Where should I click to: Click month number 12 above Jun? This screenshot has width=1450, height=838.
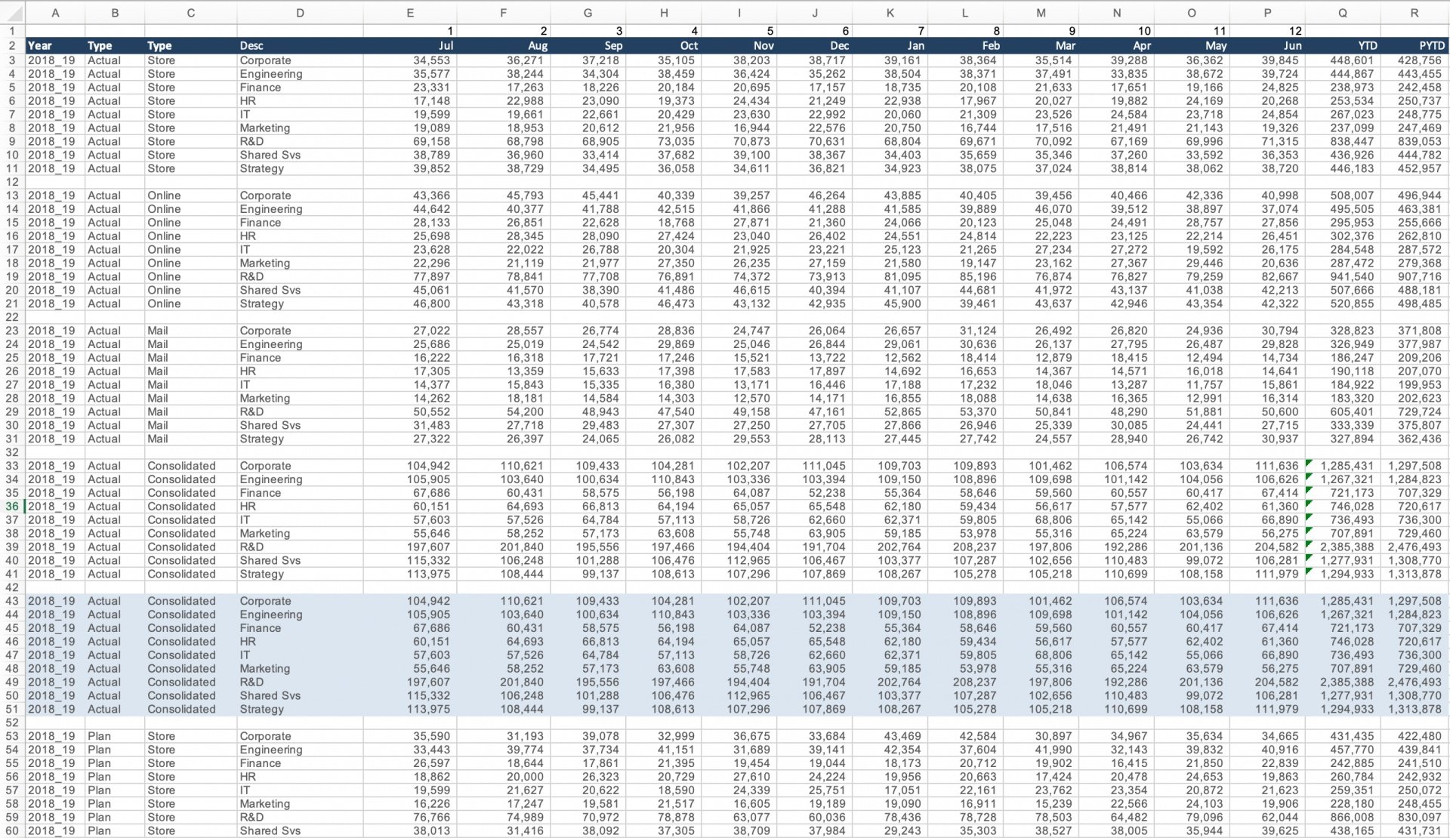coord(1267,31)
